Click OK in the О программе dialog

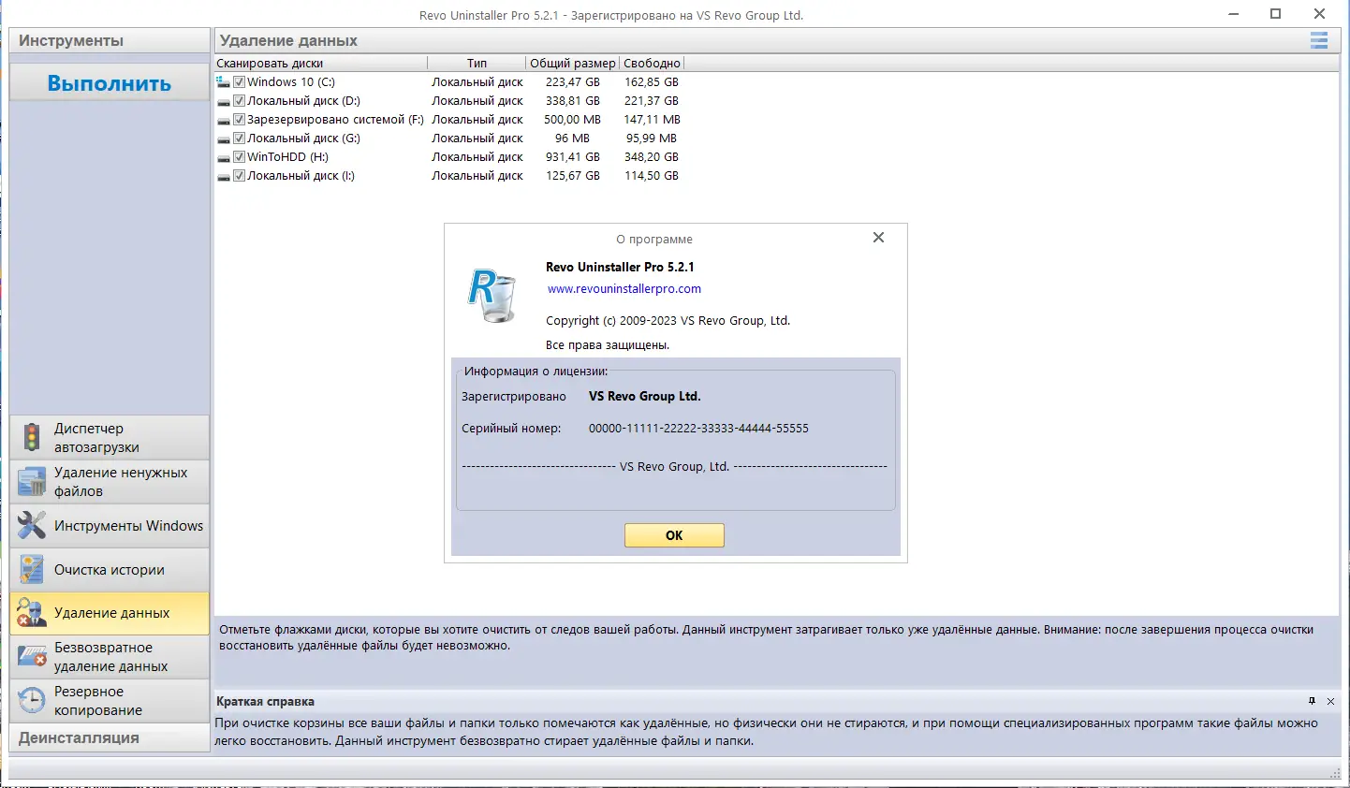[x=674, y=535]
